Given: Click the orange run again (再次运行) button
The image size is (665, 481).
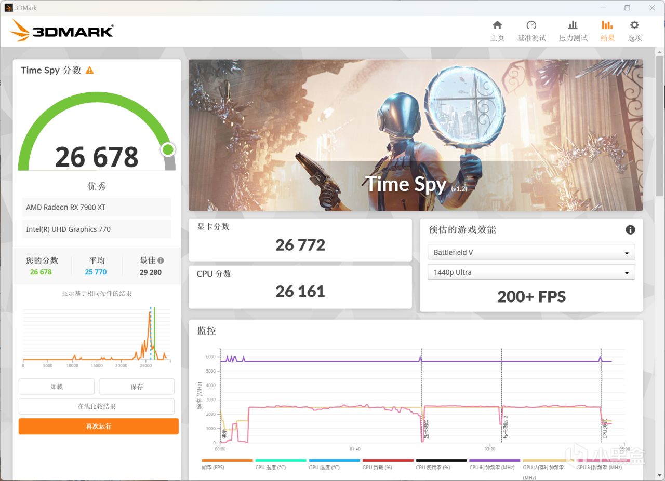Looking at the screenshot, I should pos(99,426).
